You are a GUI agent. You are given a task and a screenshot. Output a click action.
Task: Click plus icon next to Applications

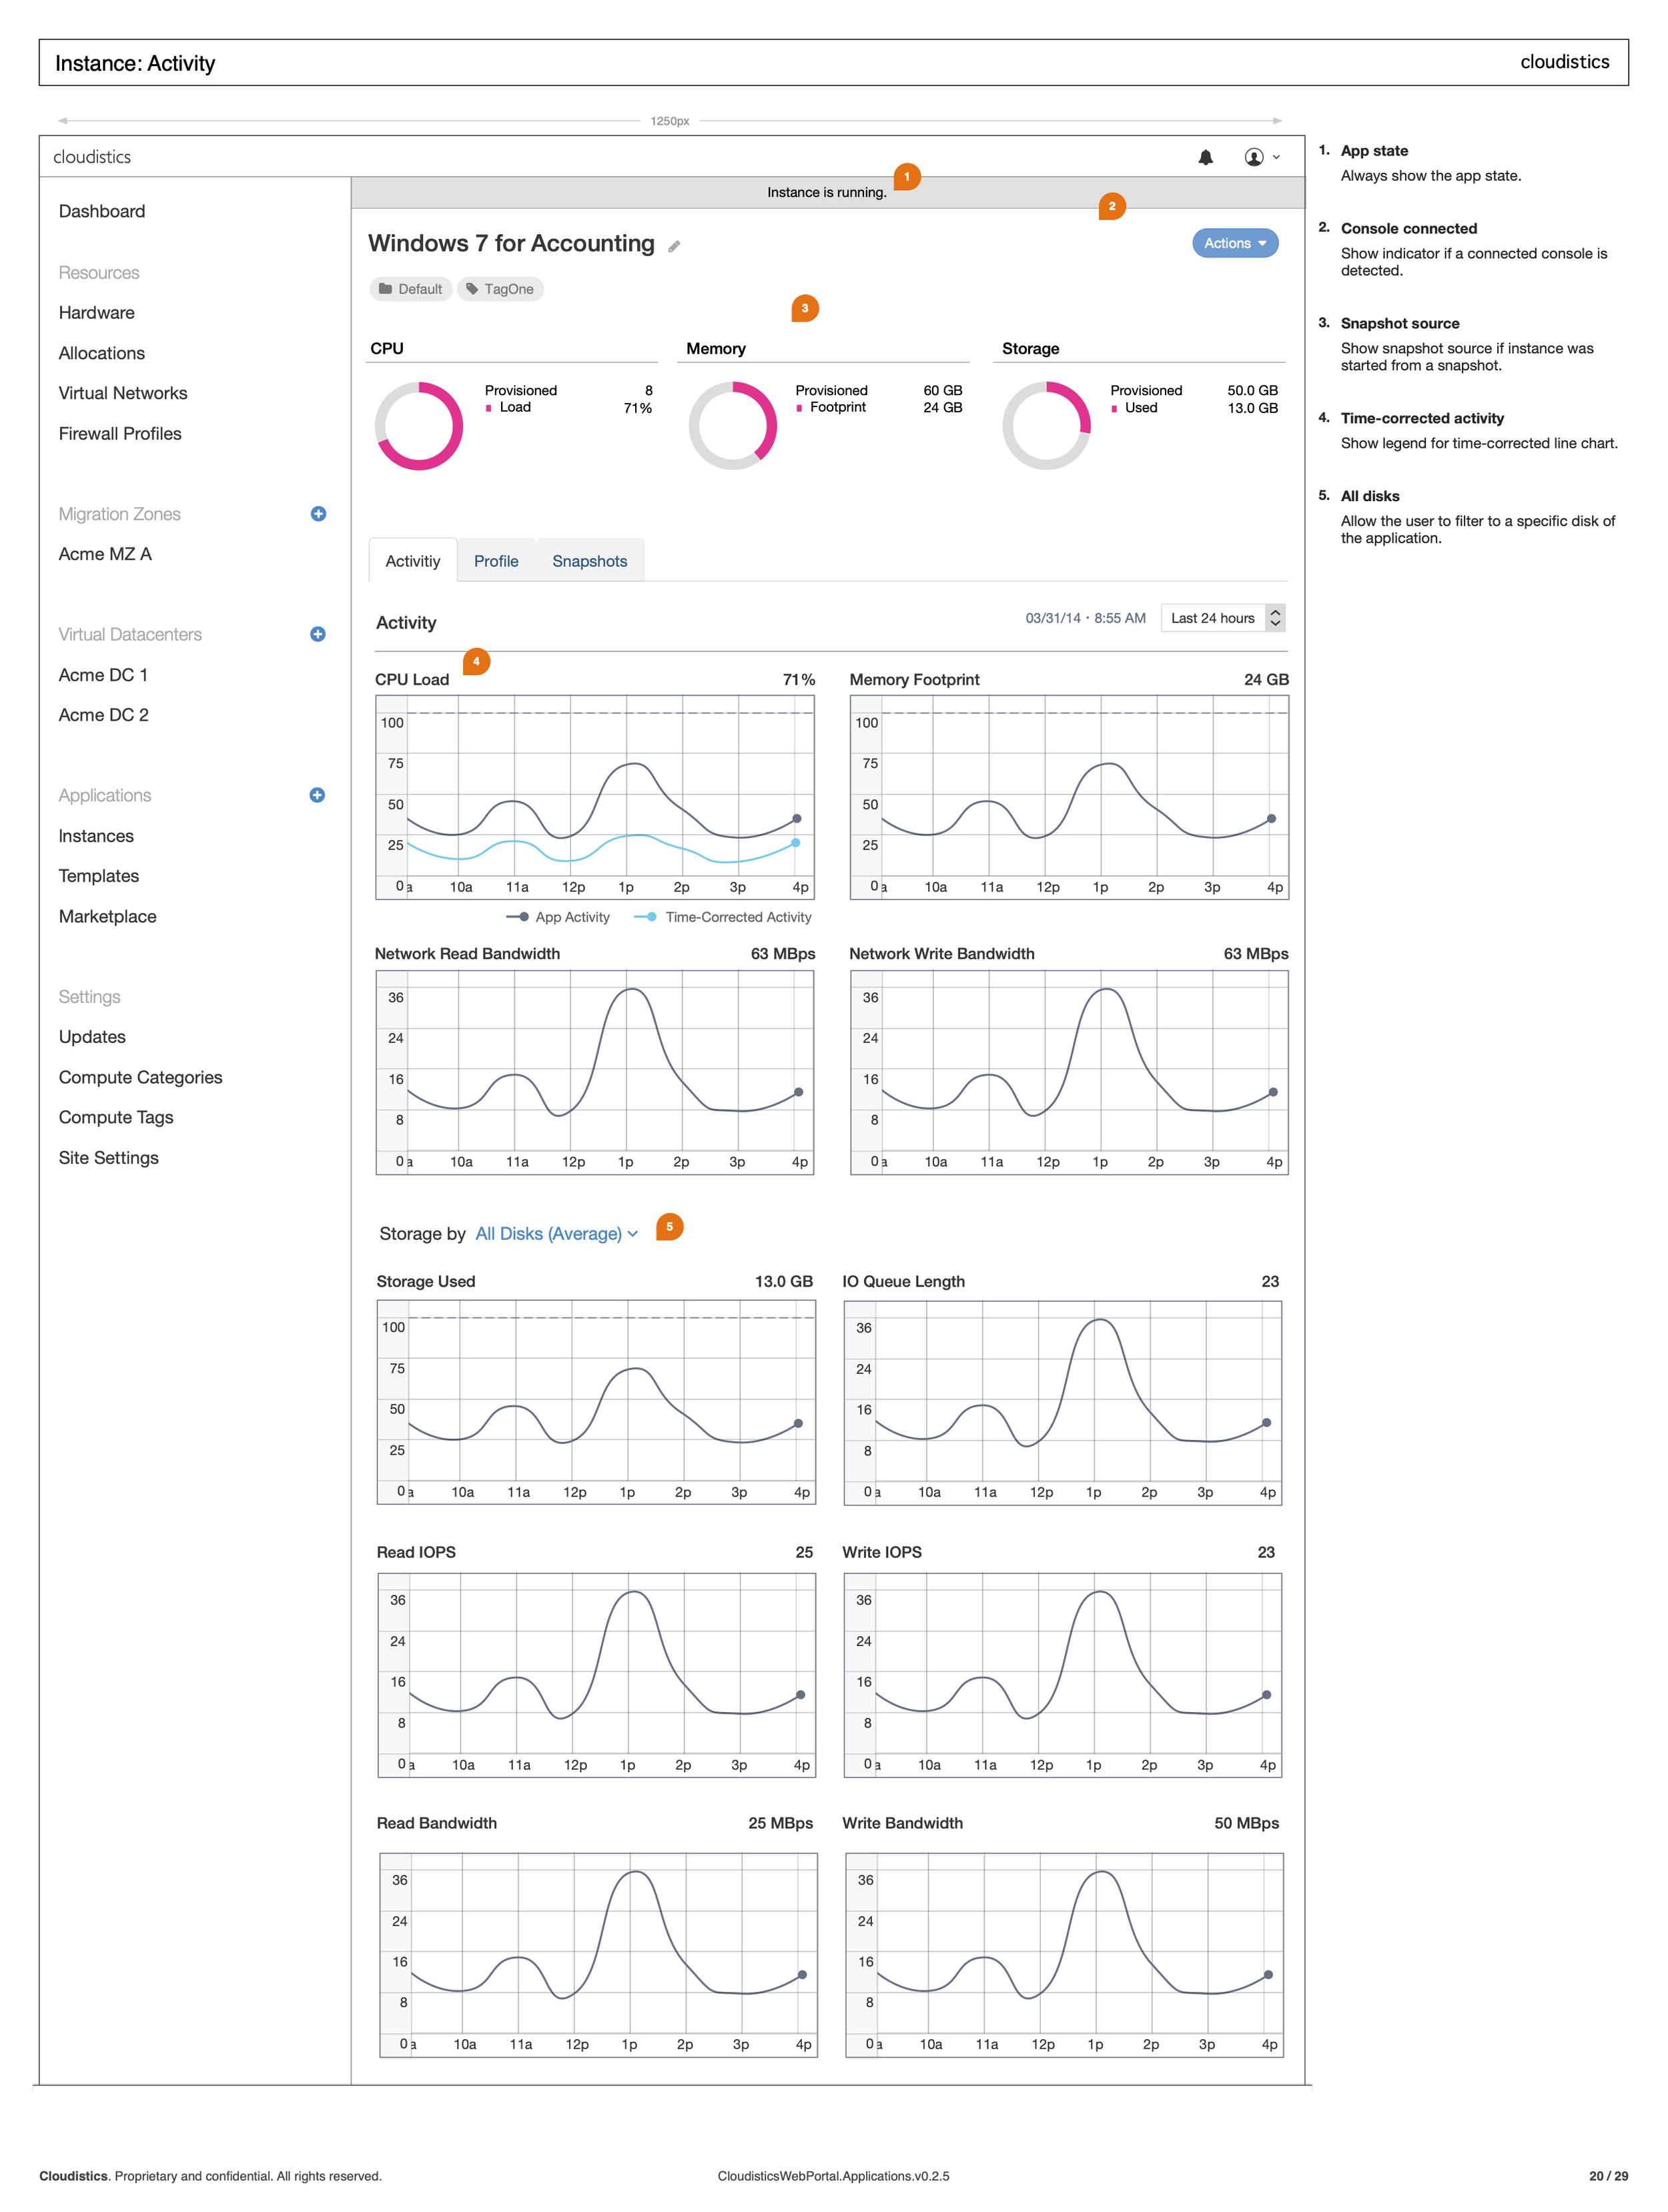[317, 795]
